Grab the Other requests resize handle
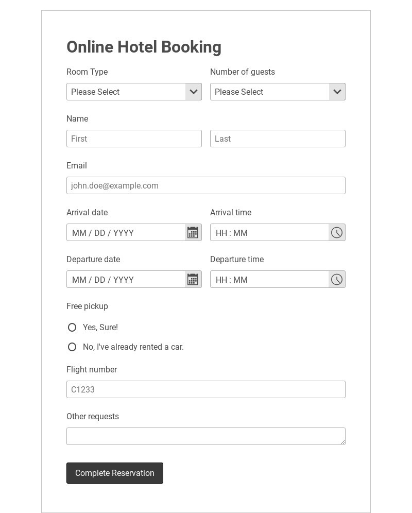The width and height of the screenshot is (412, 513). pos(342,442)
